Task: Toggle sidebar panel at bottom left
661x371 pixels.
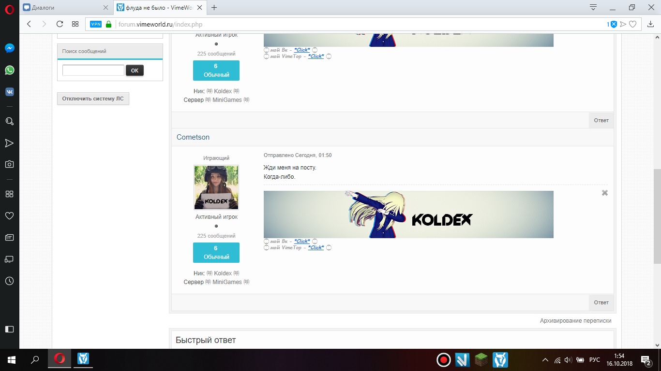Action: pyautogui.click(x=9, y=329)
